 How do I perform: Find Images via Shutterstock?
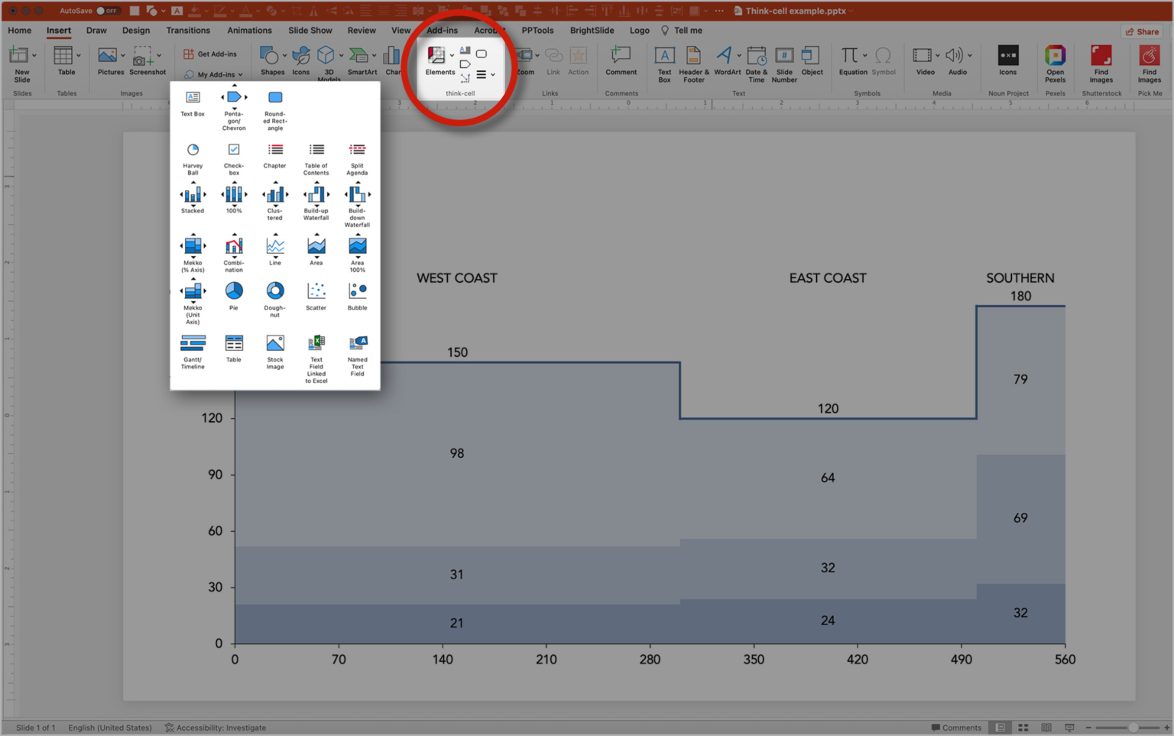(1101, 61)
